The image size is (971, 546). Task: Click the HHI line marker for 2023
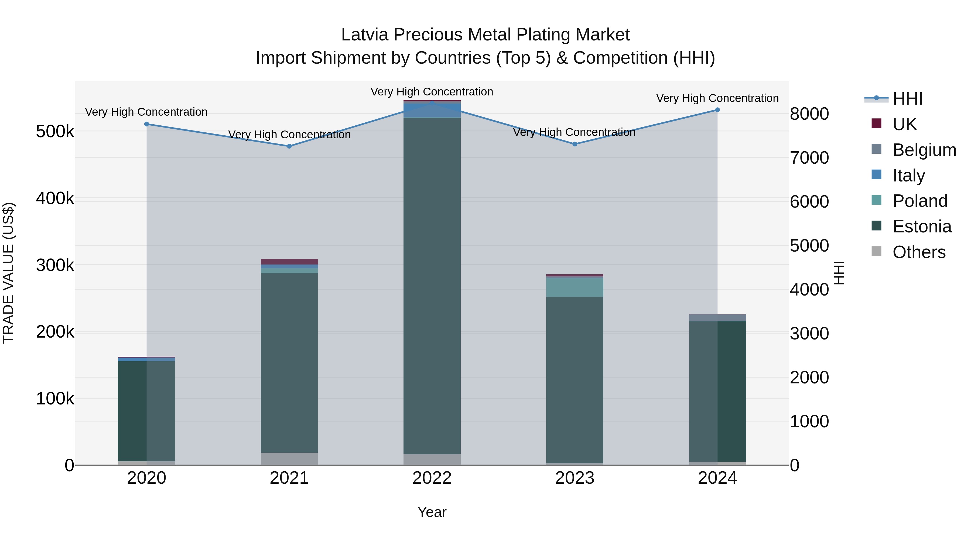[575, 144]
